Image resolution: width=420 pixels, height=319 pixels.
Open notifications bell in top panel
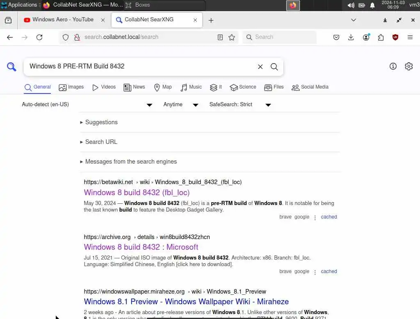click(x=372, y=5)
